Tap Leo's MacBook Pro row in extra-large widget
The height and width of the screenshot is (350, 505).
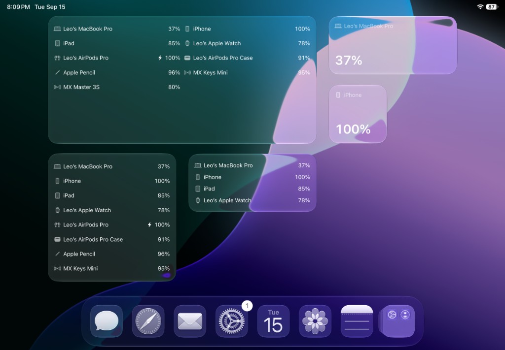pos(117,29)
